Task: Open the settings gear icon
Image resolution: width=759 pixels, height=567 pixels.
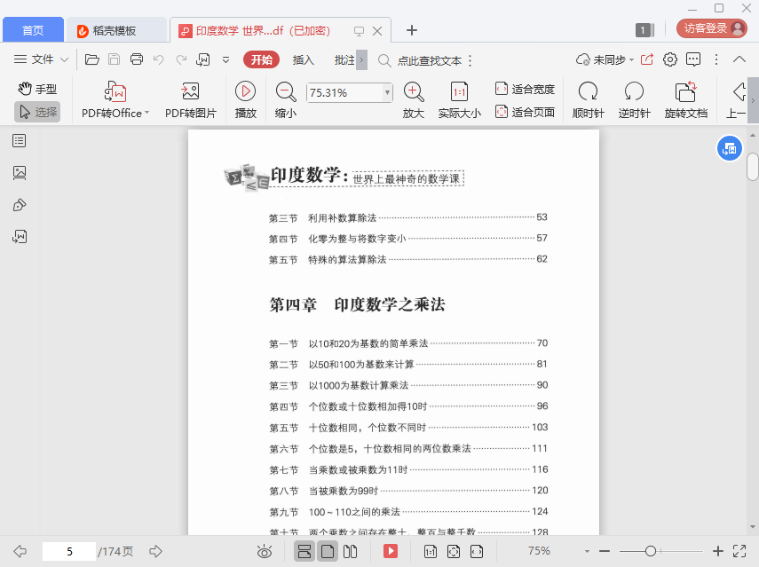Action: 670,59
